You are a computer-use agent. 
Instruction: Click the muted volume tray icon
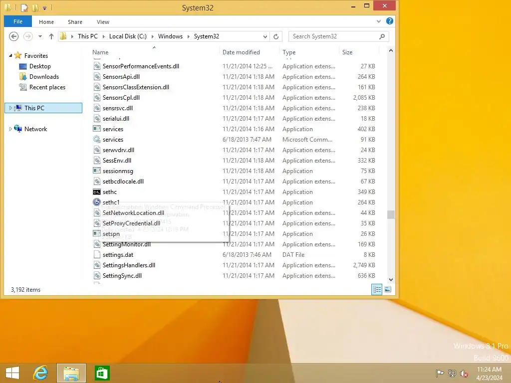(464, 373)
